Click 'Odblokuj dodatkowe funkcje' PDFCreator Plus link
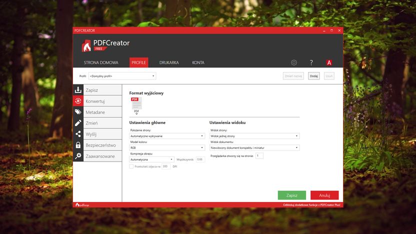416x234 pixels. click(311, 205)
